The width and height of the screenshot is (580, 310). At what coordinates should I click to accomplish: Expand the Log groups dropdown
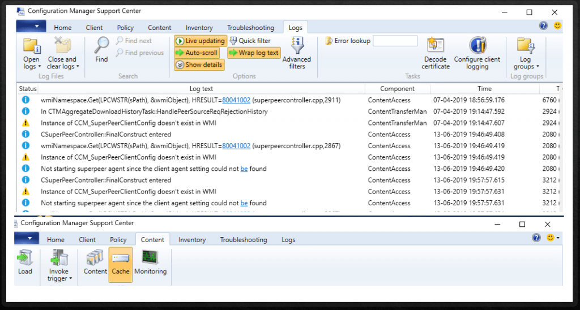pyautogui.click(x=526, y=54)
